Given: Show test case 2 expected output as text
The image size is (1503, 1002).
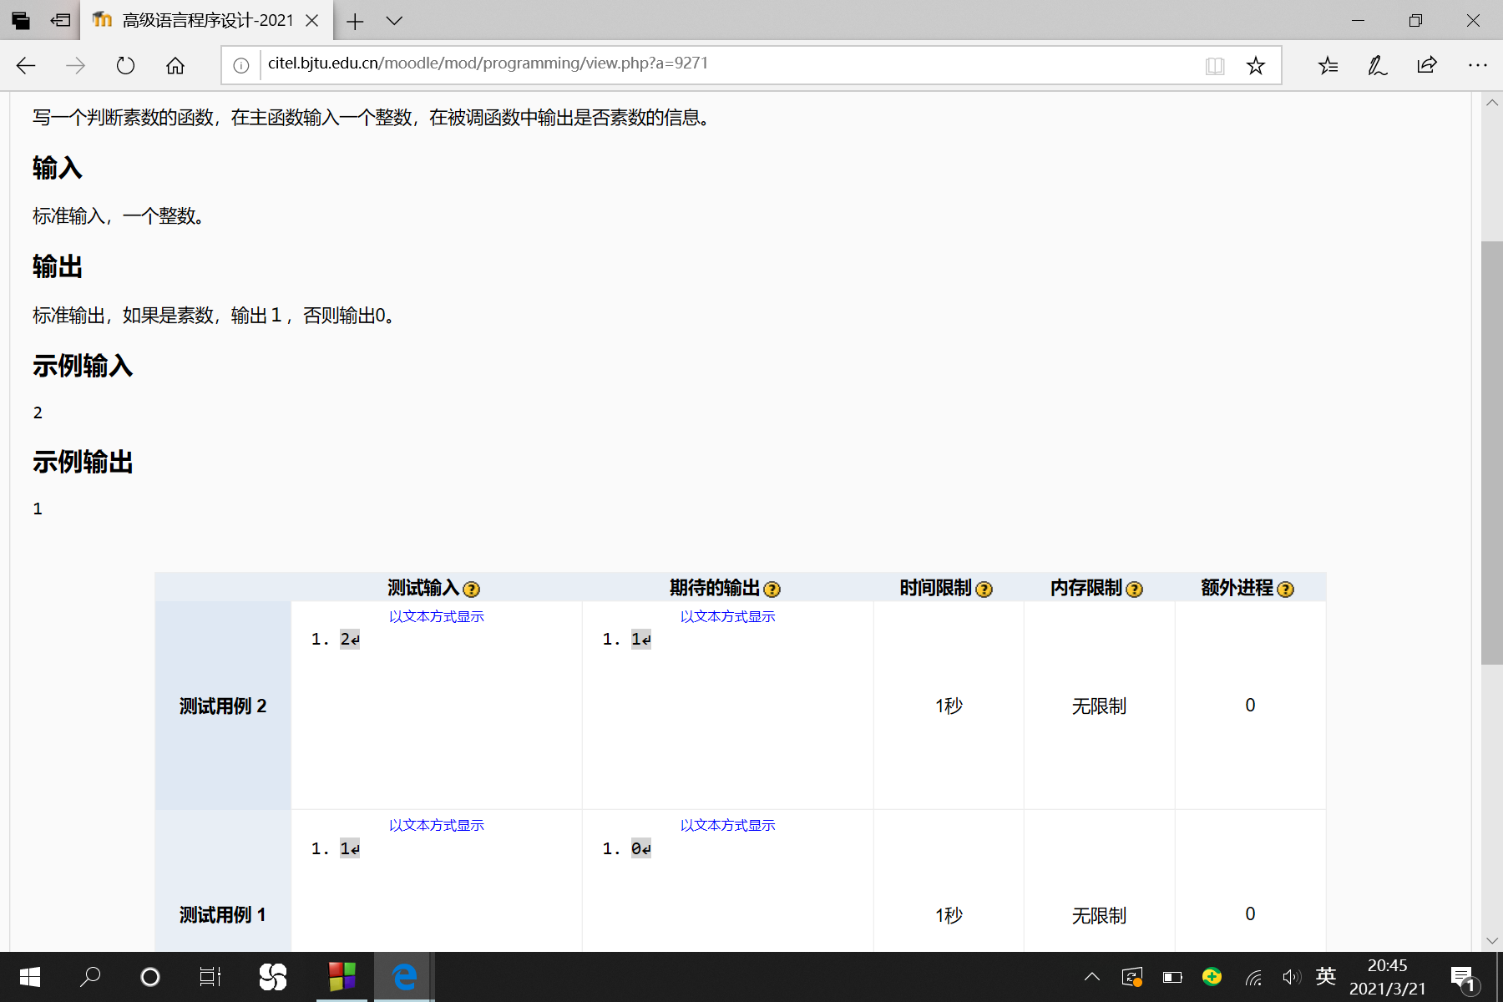Looking at the screenshot, I should coord(727,616).
